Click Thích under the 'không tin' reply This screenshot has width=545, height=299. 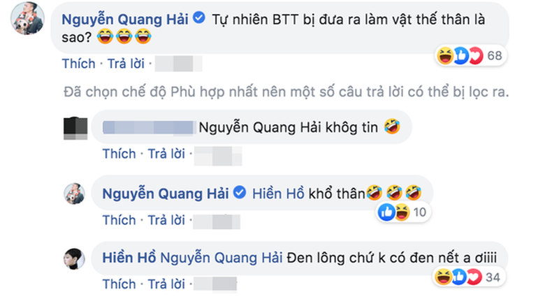[x=119, y=154]
